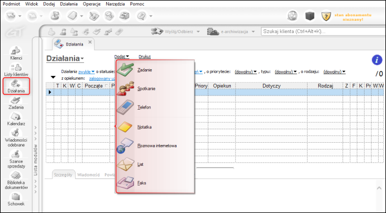Open Listy klientów module
This screenshot has height=213, width=386.
[x=16, y=70]
